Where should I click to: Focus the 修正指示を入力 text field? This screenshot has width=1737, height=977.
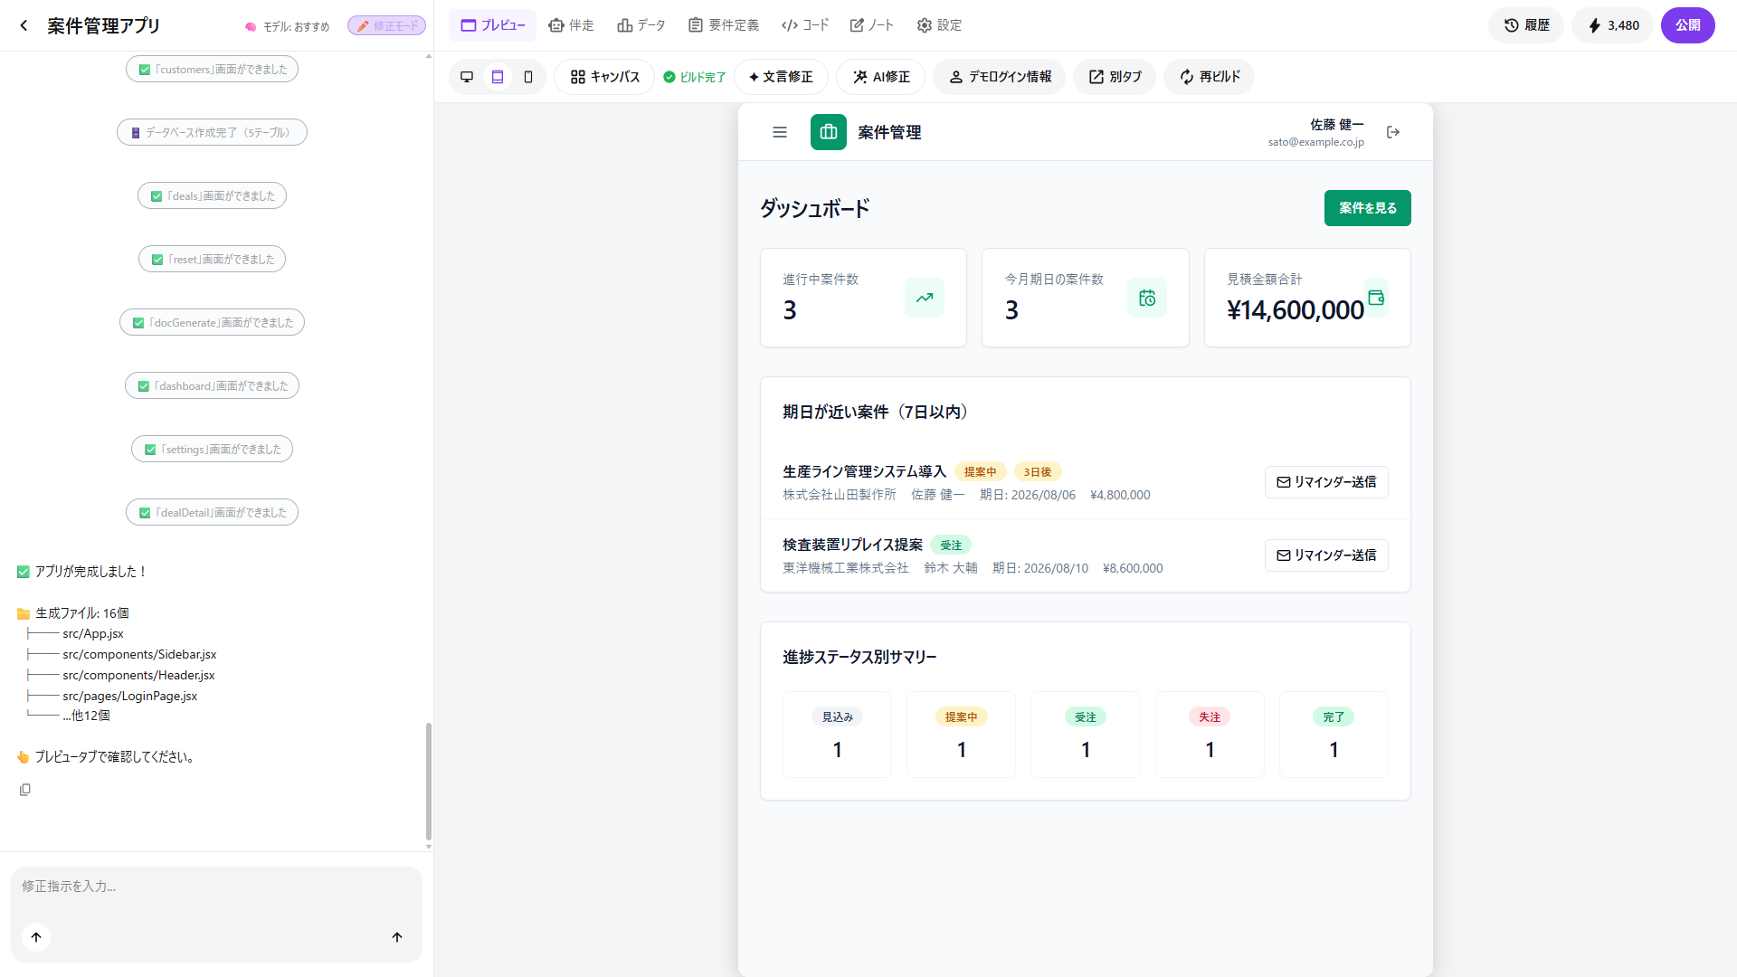click(216, 887)
